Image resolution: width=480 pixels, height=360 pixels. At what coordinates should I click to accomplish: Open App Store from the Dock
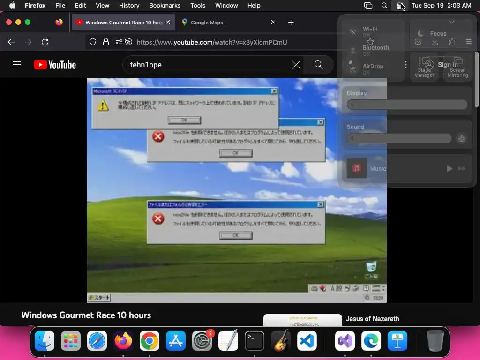(176, 341)
